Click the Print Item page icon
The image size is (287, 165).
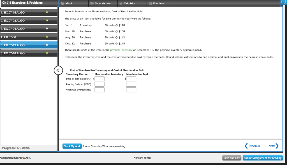coord(150,3)
